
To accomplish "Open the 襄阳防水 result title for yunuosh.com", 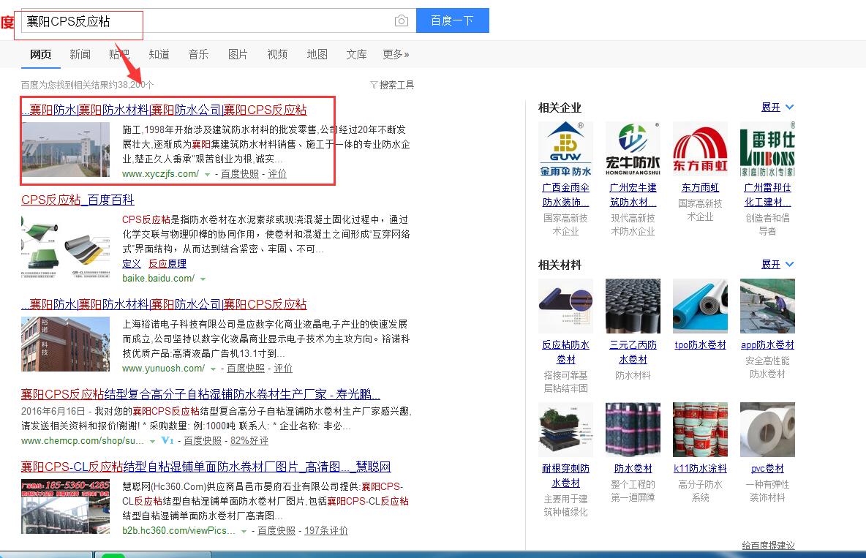I will (x=164, y=303).
